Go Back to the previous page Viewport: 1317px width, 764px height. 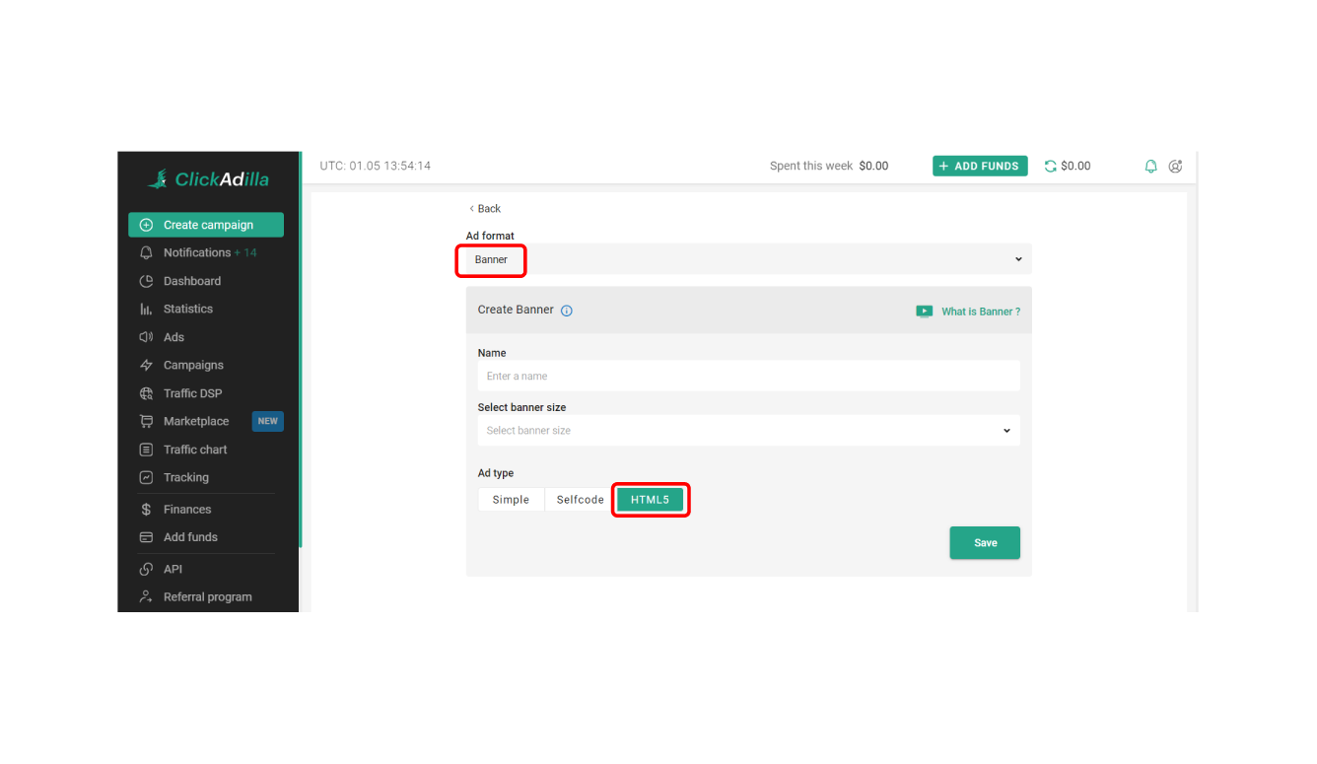click(485, 209)
